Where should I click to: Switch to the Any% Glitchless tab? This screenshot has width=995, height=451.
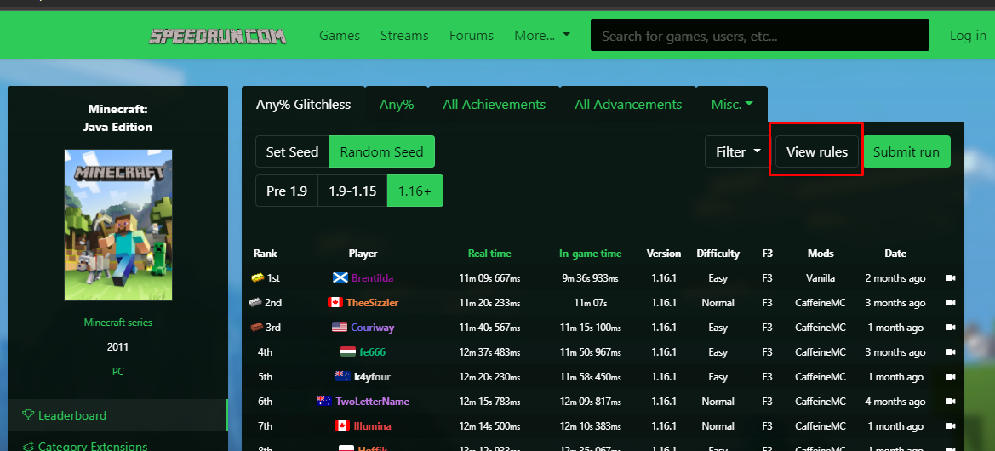coord(303,105)
